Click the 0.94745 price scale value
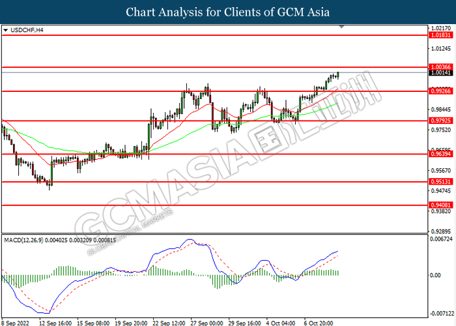 point(441,190)
